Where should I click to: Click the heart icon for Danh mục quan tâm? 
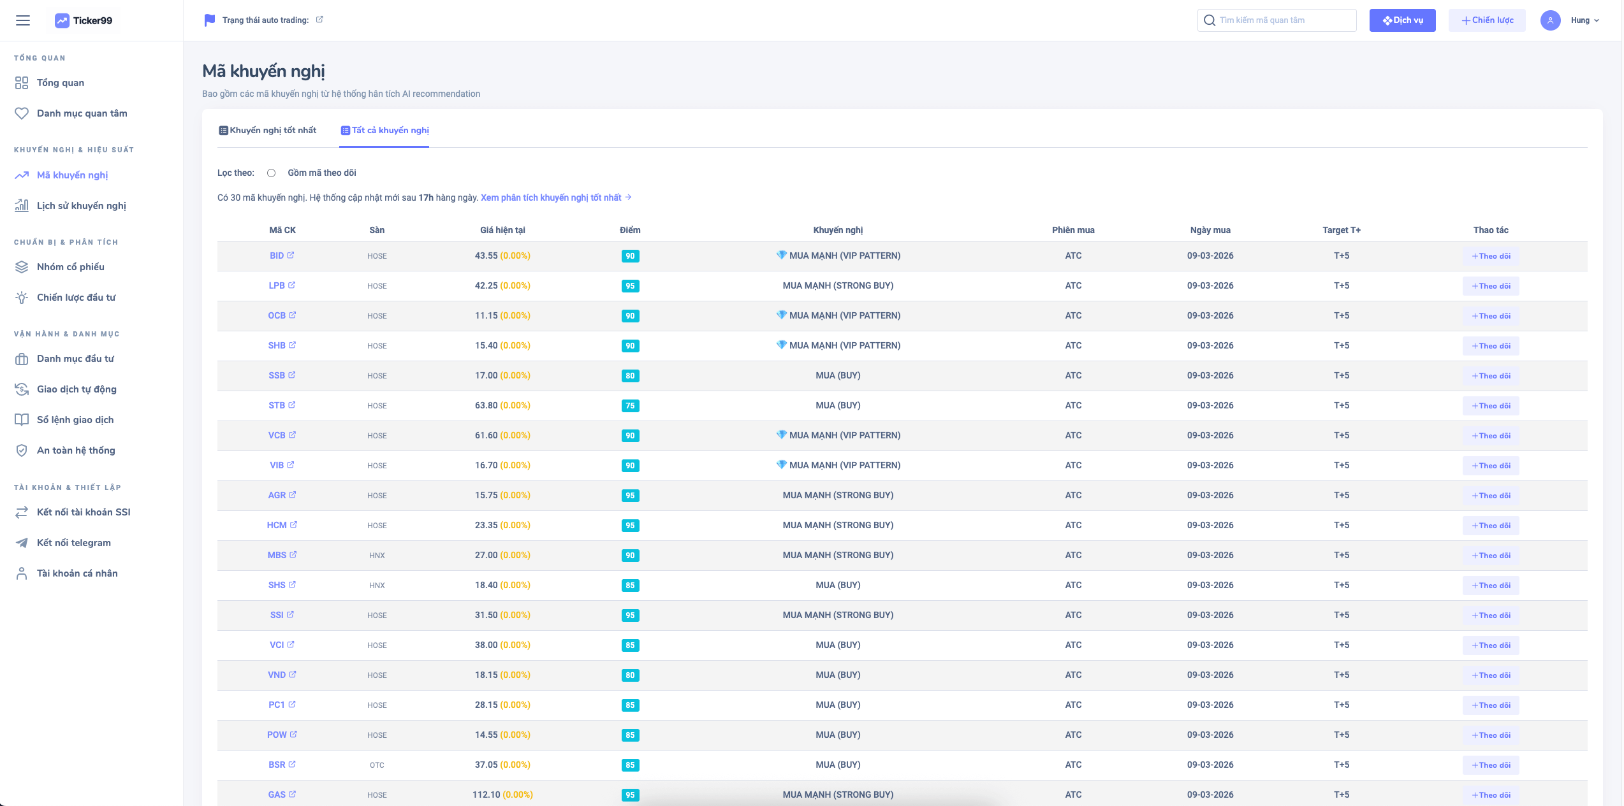point(22,113)
